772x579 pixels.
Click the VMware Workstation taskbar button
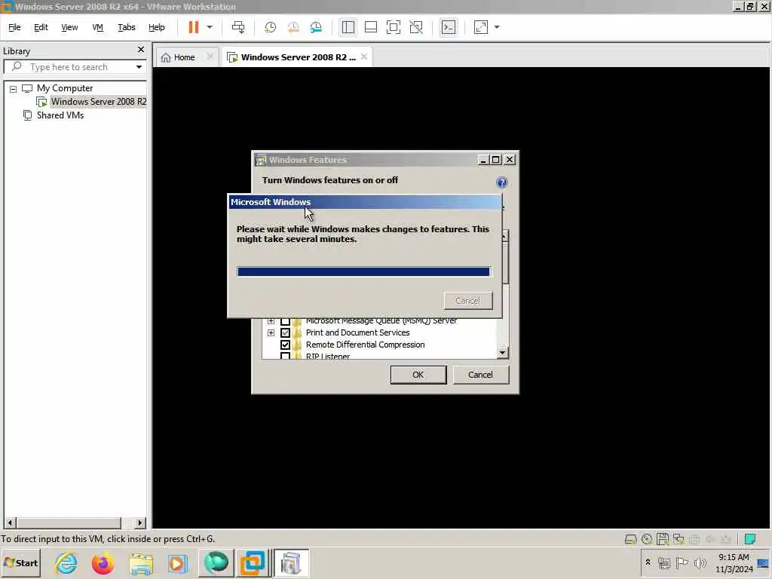click(x=252, y=563)
